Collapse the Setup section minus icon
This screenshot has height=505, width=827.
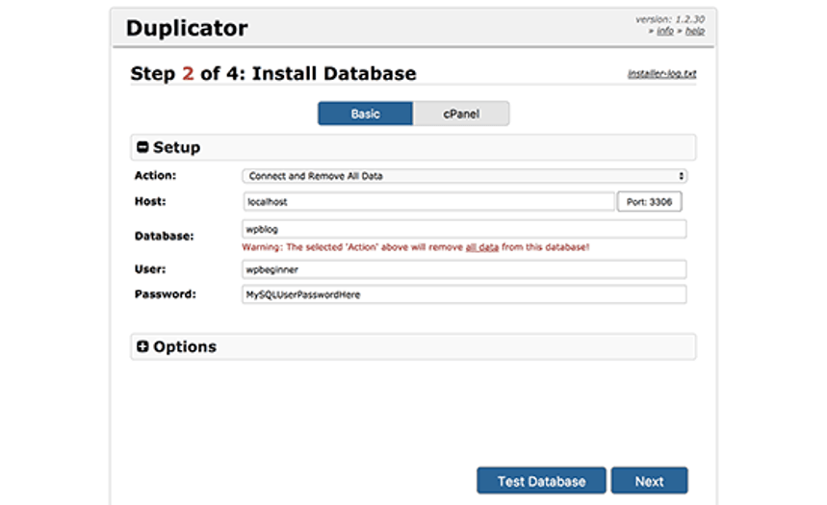click(x=142, y=147)
